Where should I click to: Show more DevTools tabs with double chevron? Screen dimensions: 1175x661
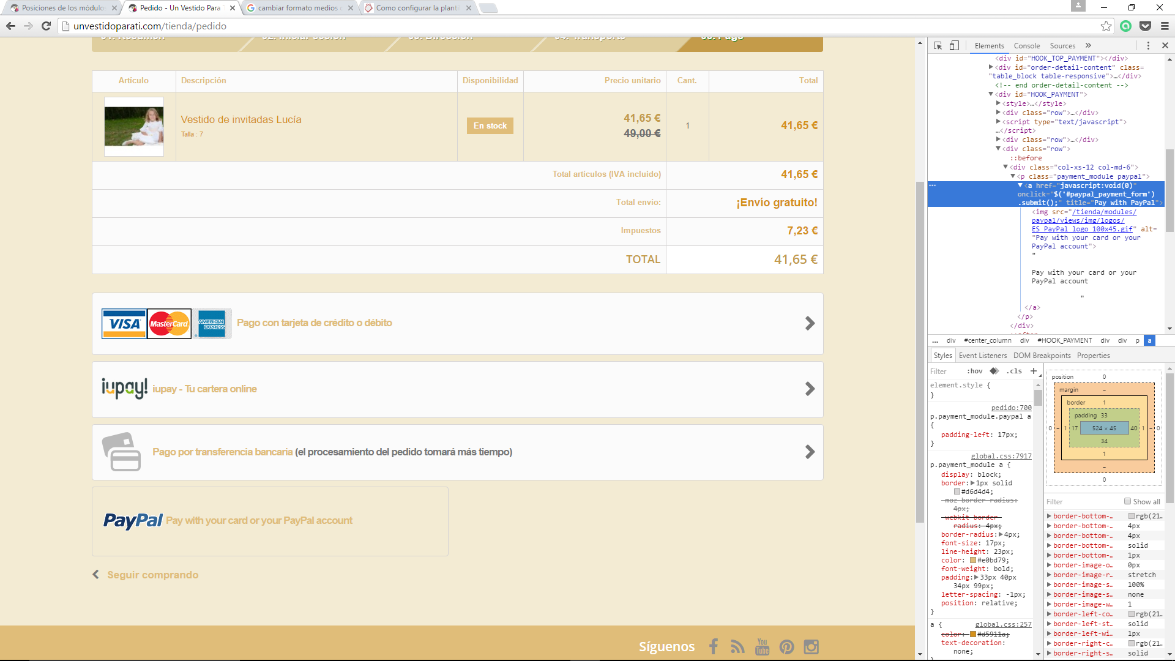coord(1088,46)
